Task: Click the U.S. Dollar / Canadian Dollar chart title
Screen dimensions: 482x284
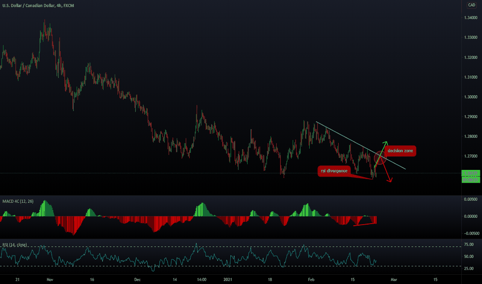Action: (38, 6)
